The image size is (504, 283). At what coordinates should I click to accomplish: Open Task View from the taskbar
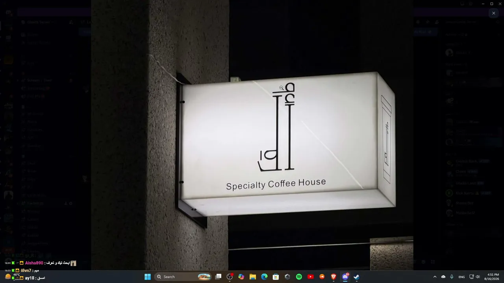coord(218,277)
